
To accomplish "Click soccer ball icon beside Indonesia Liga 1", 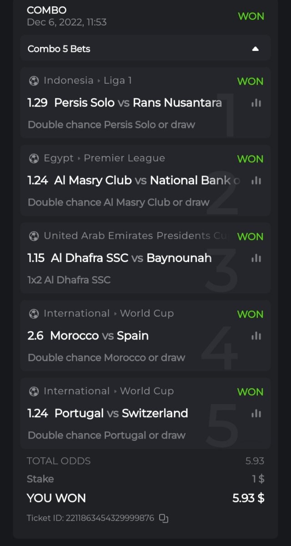I will pyautogui.click(x=34, y=81).
